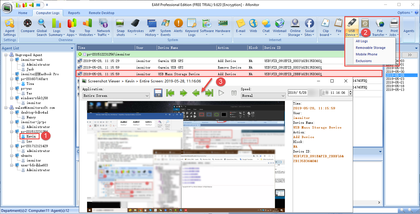Switch to the Home ribbon tab
420x214 pixels.
point(23,13)
